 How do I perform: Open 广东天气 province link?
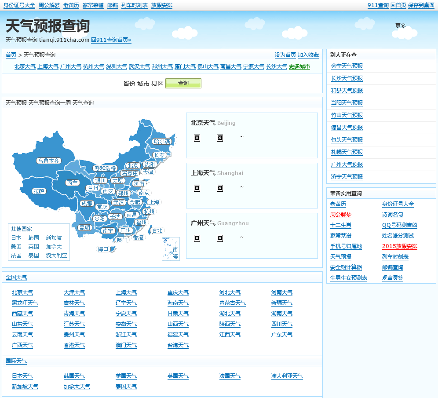(x=281, y=335)
